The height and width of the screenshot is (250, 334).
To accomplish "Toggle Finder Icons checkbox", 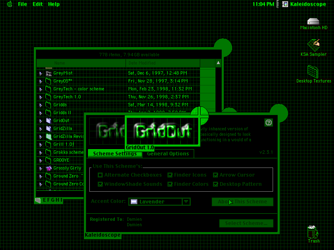I will (x=170, y=175).
